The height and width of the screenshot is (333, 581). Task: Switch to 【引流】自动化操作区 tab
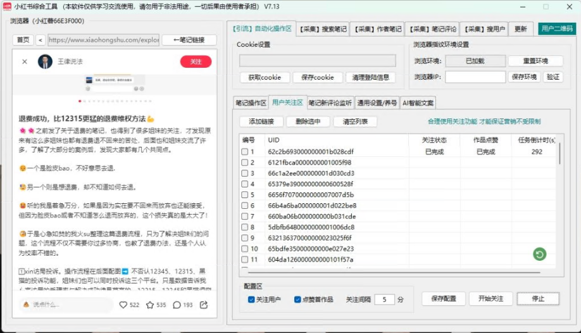click(x=261, y=28)
